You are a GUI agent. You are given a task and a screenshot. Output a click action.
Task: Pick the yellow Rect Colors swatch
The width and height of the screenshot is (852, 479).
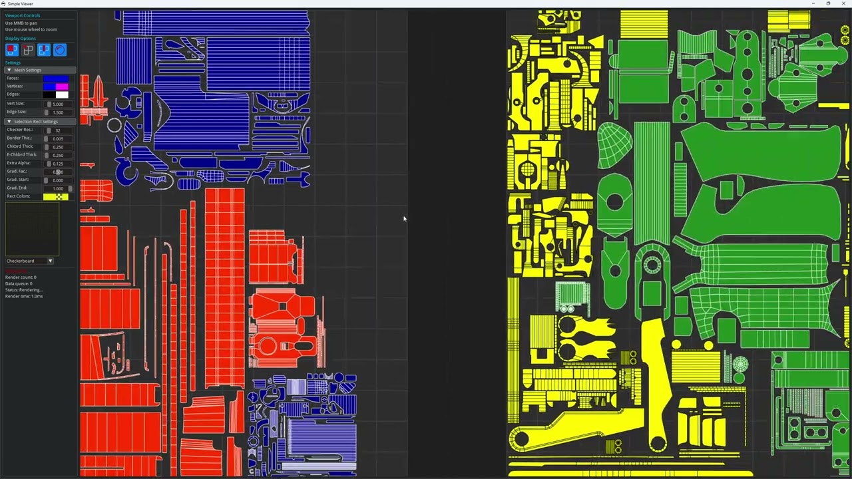pyautogui.click(x=49, y=196)
